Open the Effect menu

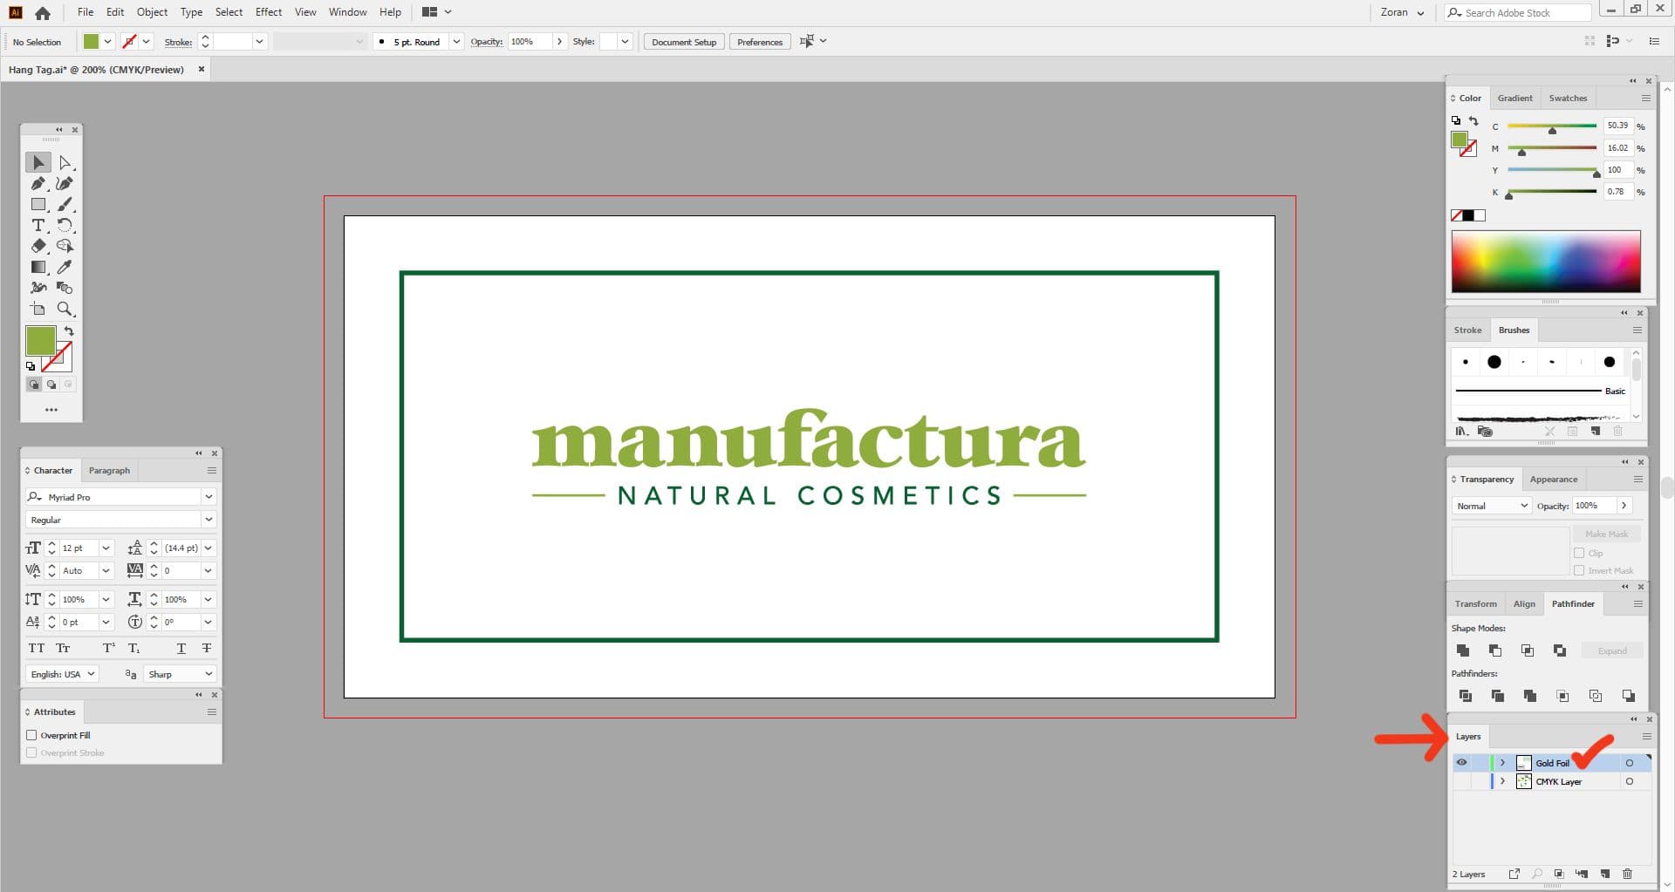point(268,11)
